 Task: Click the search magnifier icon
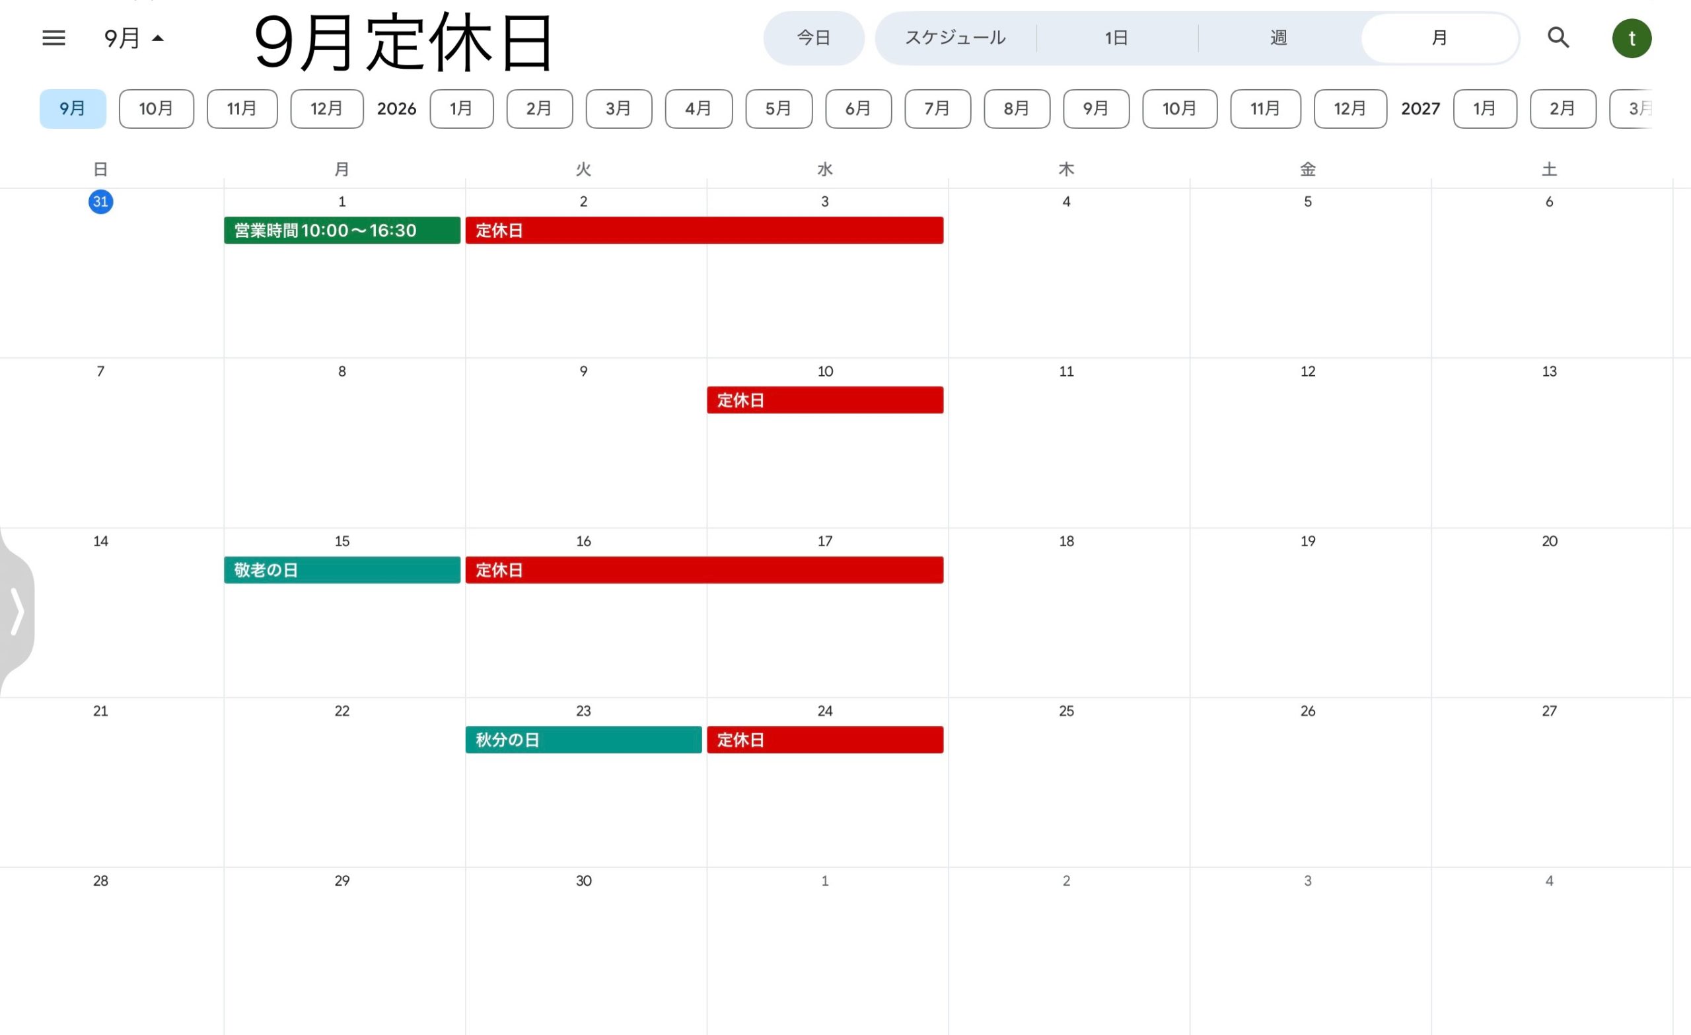pos(1558,38)
